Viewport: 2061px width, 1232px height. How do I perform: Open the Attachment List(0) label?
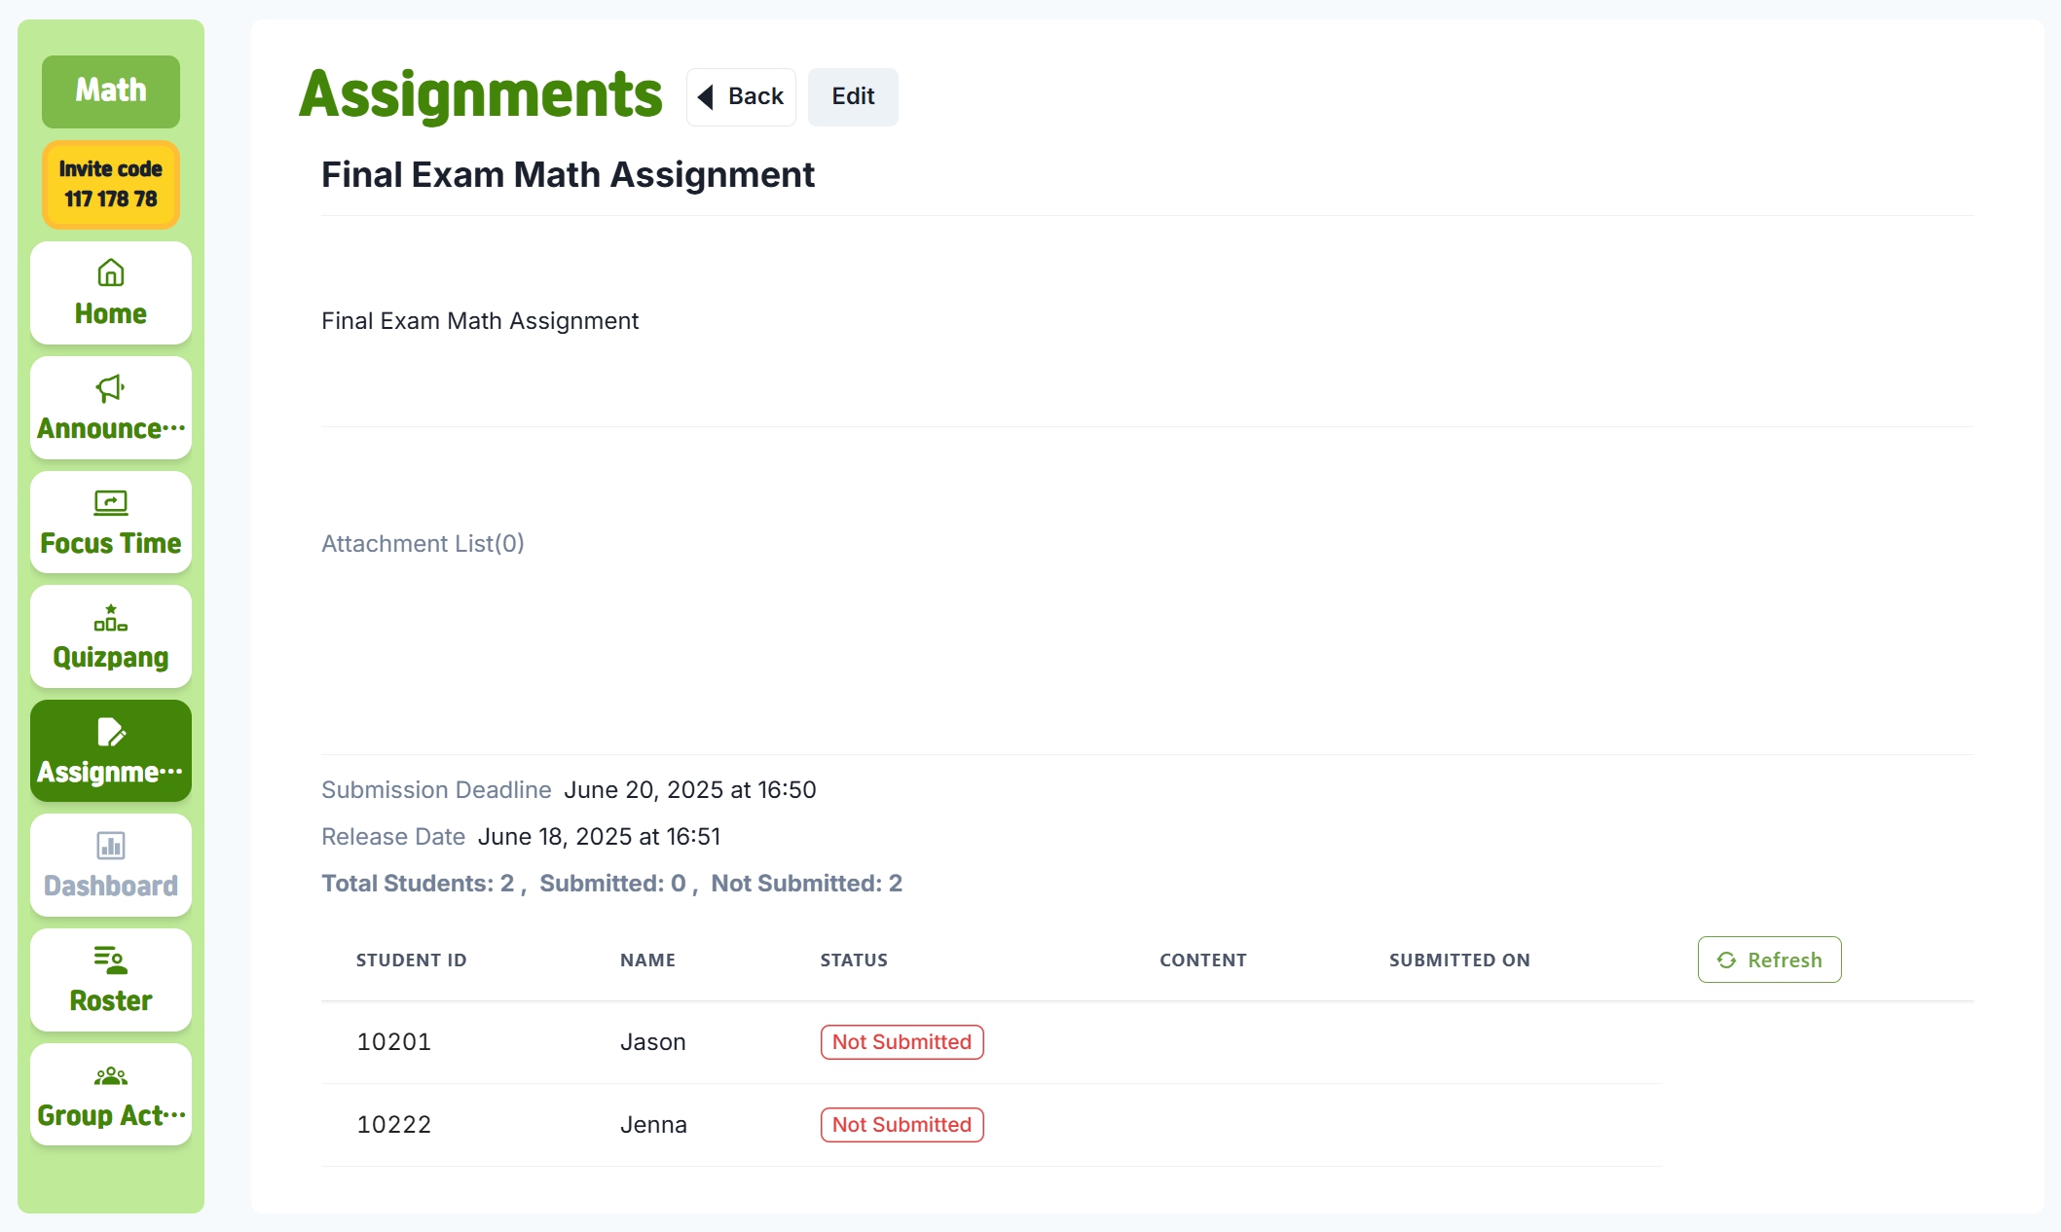[x=423, y=544]
